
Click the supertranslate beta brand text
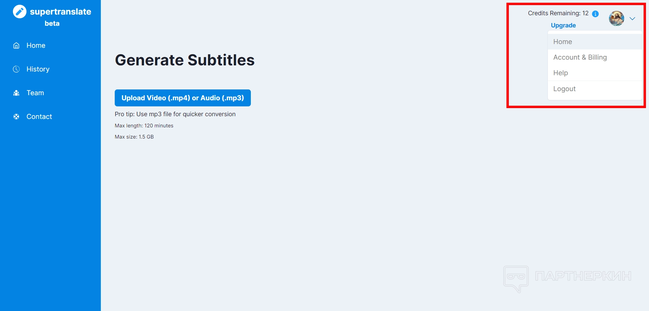tap(60, 12)
